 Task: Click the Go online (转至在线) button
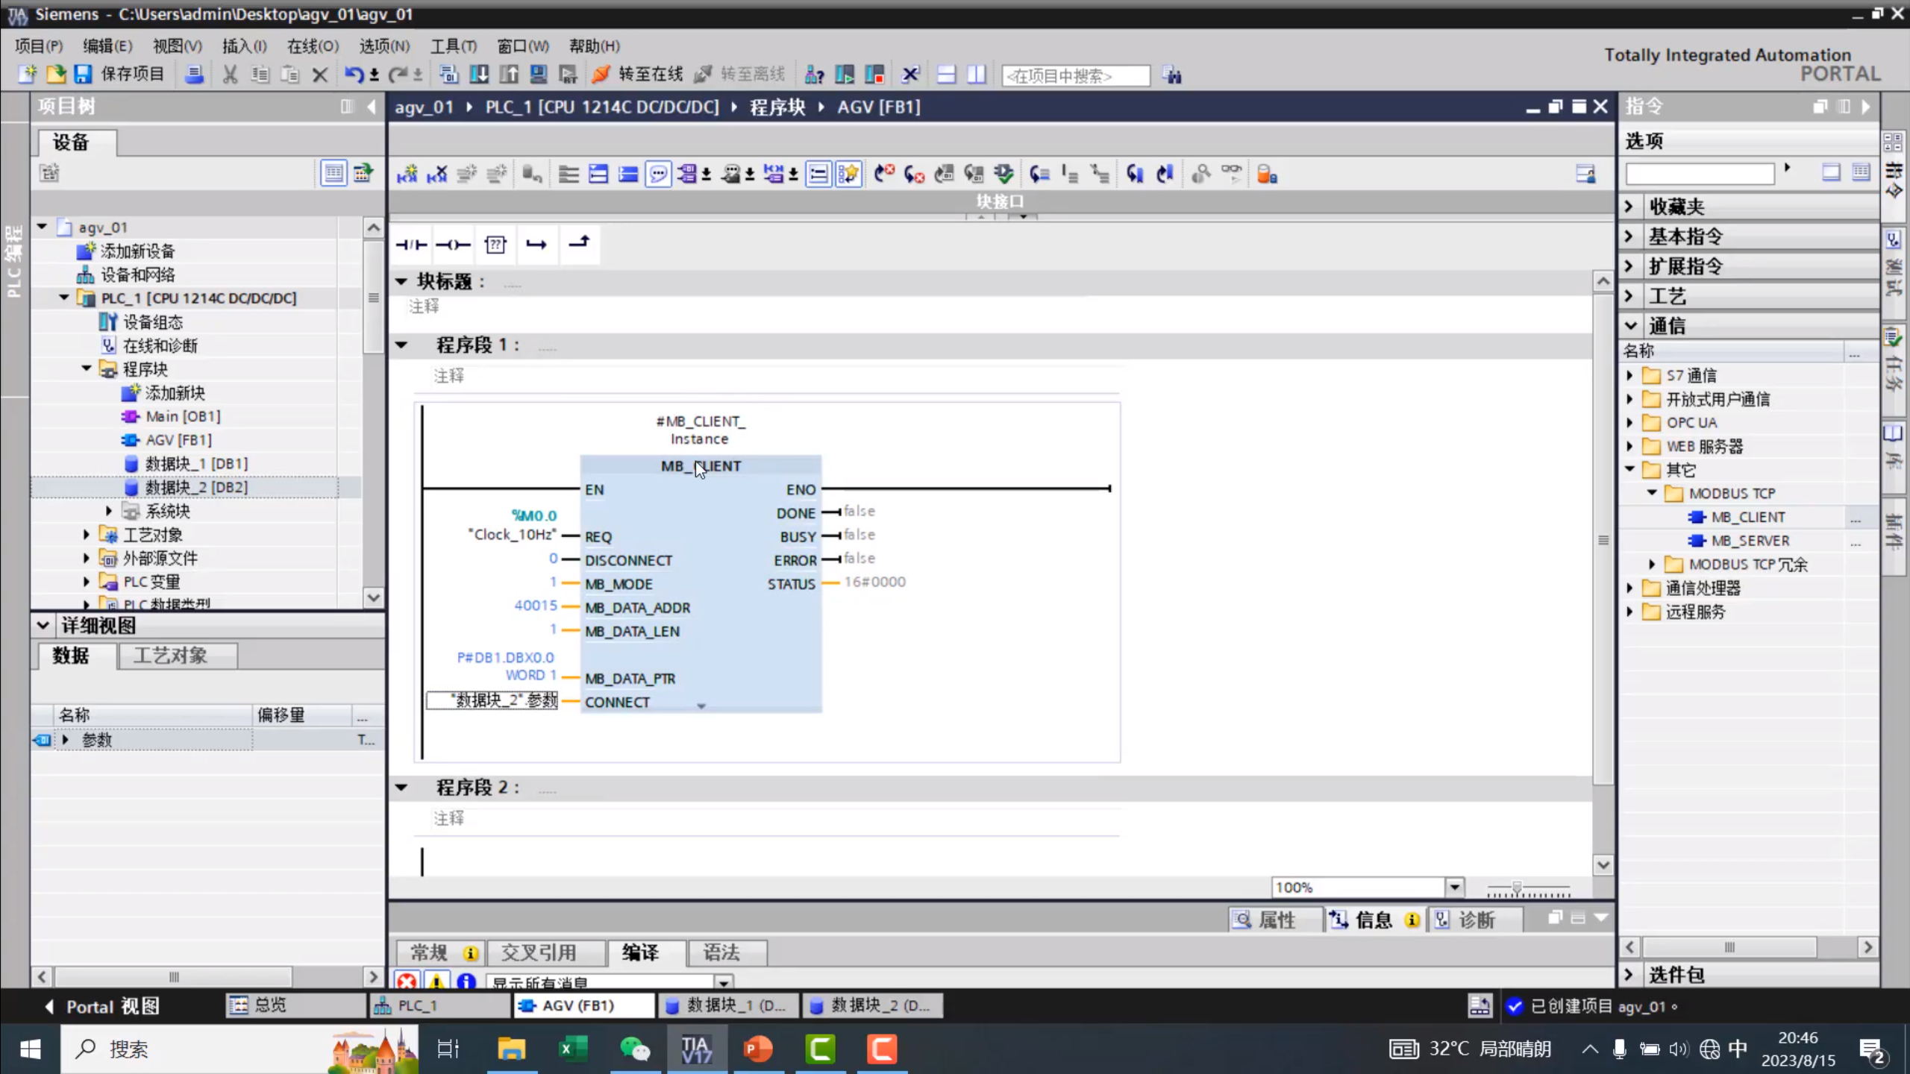(638, 74)
